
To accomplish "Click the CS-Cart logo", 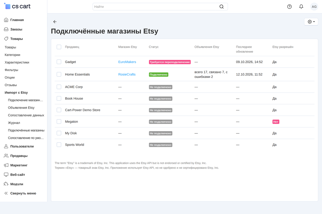I will tap(17, 6).
